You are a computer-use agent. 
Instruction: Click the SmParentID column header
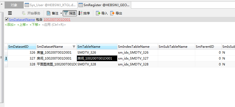208,47
